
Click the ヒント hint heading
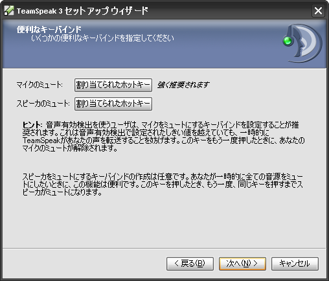click(x=32, y=125)
